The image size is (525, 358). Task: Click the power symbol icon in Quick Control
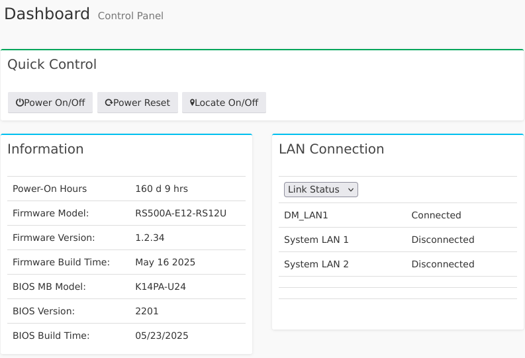pos(20,103)
